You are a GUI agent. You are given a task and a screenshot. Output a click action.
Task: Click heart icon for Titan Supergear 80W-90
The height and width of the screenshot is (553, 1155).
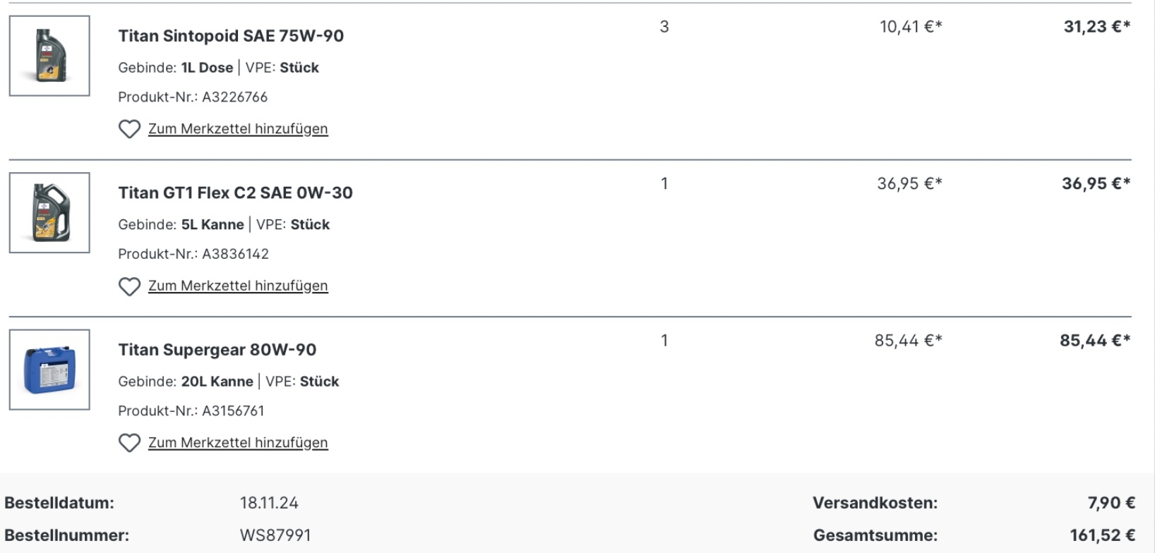click(129, 443)
